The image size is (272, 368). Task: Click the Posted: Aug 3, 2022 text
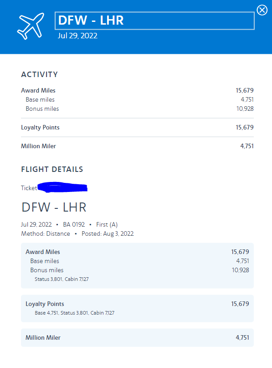[x=108, y=234]
